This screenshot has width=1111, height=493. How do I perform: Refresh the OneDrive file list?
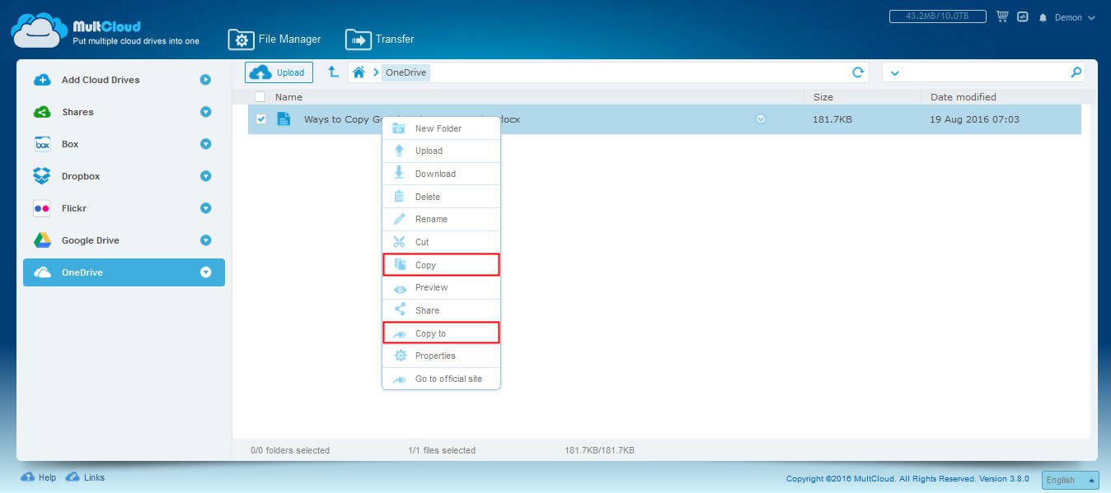click(858, 72)
